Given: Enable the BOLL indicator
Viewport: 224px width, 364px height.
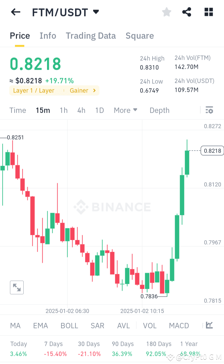Looking at the screenshot, I should click(69, 325).
